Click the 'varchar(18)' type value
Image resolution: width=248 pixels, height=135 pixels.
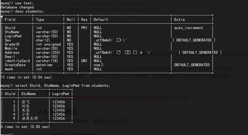click(x=47, y=61)
